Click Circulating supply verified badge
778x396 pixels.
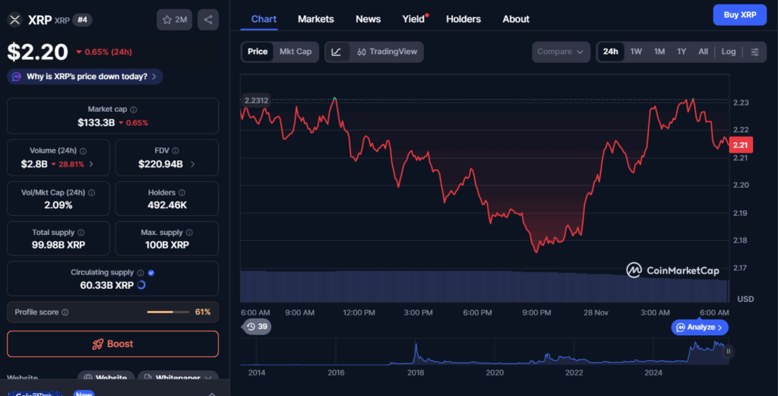151,272
